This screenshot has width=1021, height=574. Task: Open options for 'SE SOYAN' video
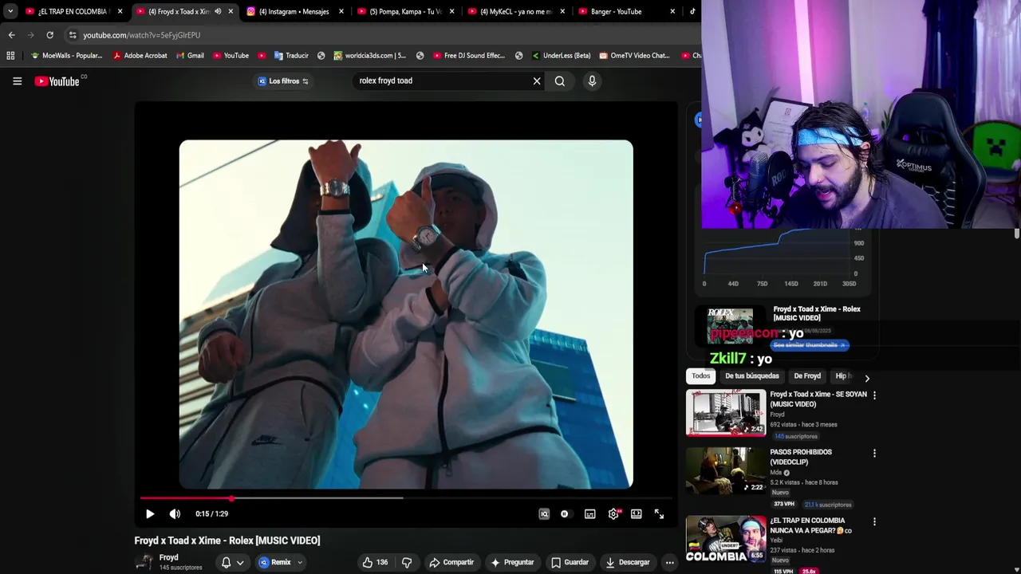coord(874,395)
